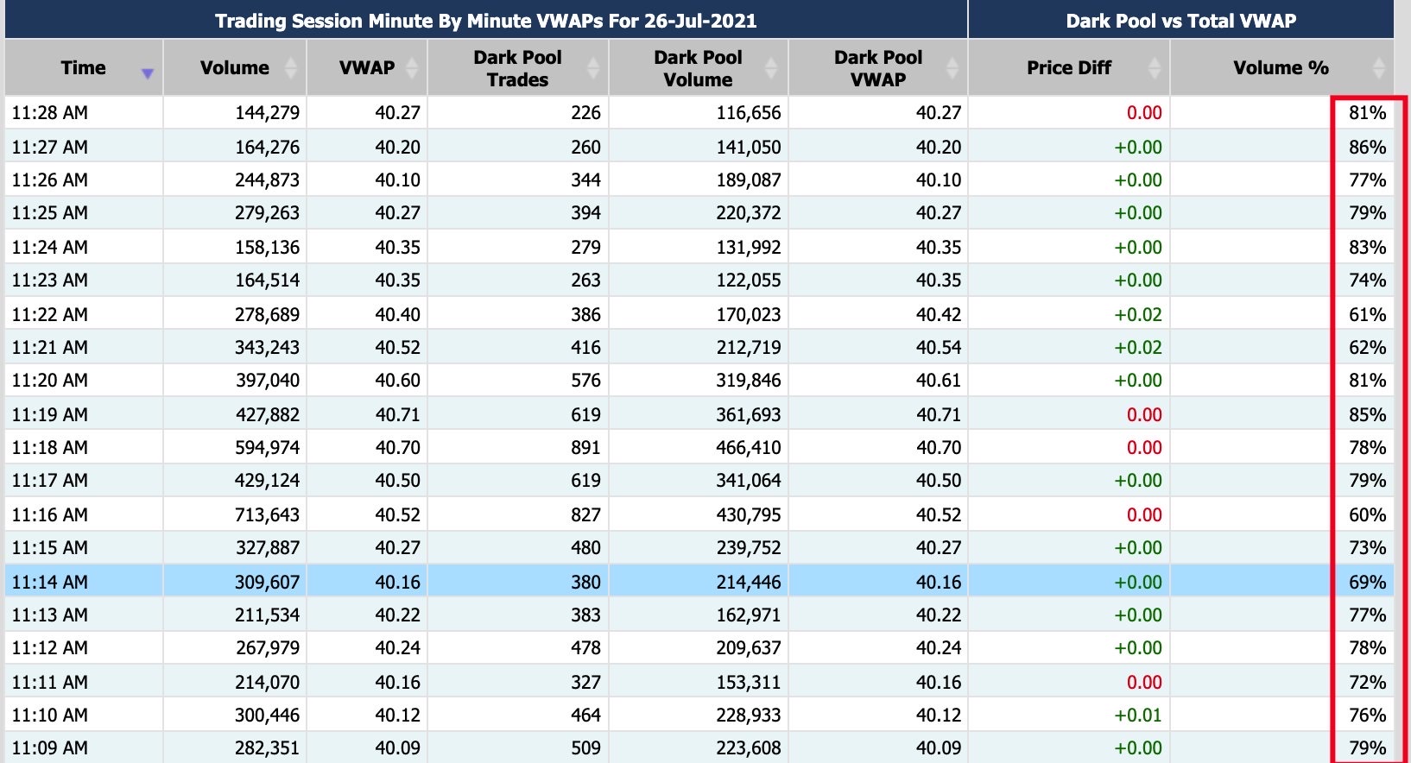
Task: Select the 11:09 AM time cell
Action: tap(84, 747)
